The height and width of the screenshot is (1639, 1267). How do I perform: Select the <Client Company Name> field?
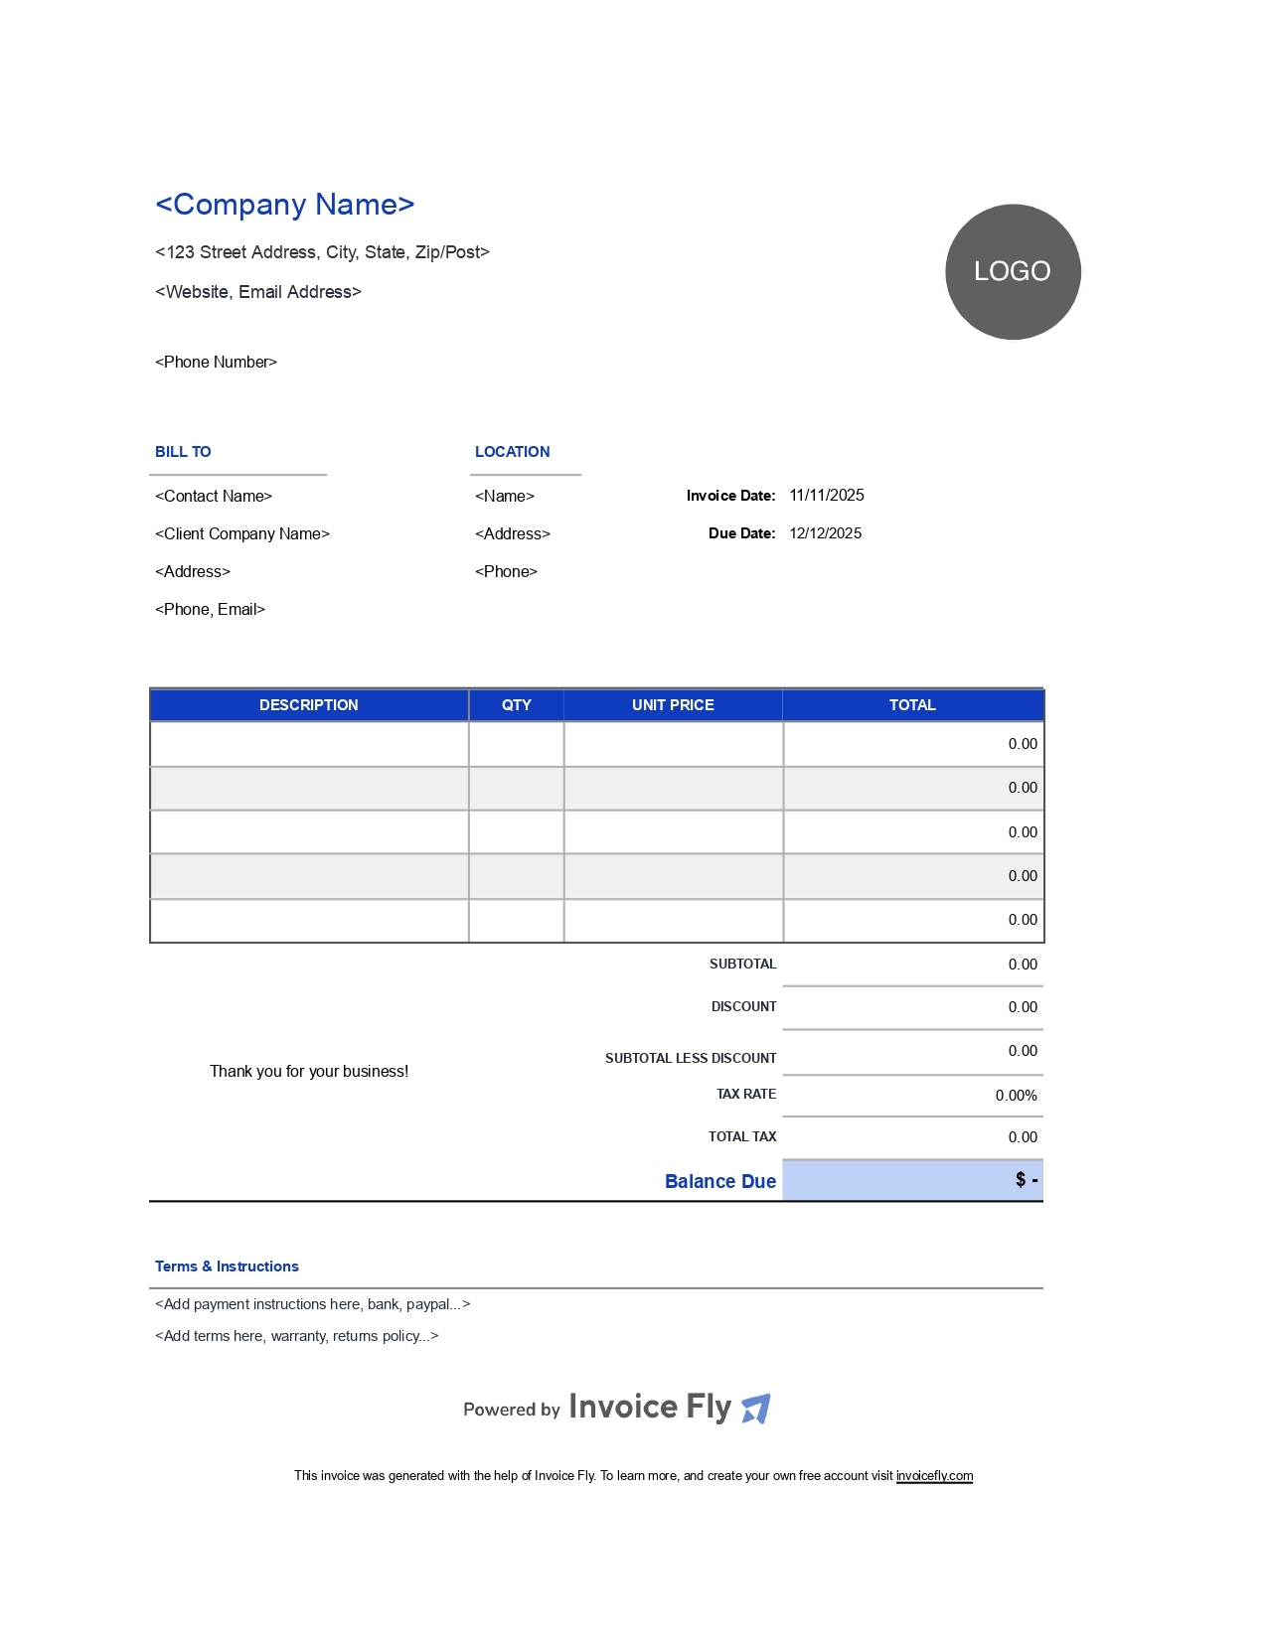pos(241,534)
